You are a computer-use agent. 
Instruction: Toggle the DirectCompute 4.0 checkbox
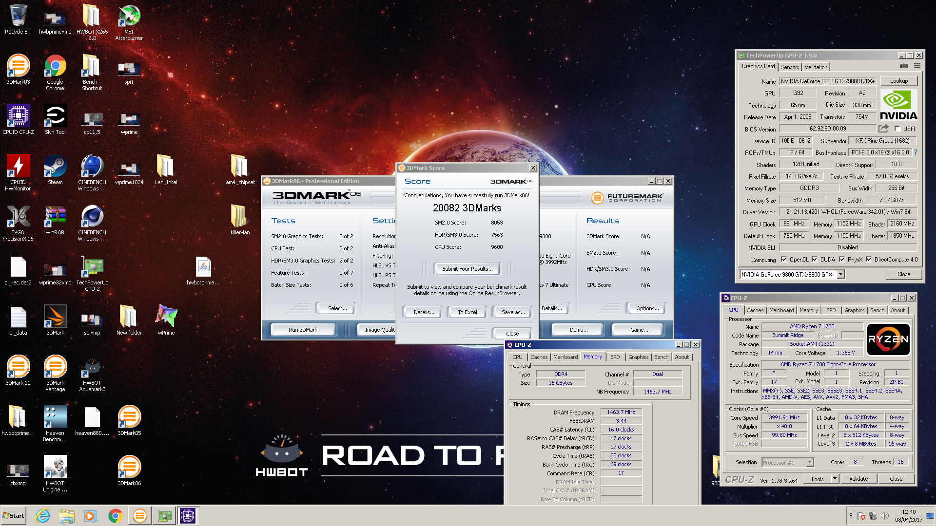(x=869, y=260)
